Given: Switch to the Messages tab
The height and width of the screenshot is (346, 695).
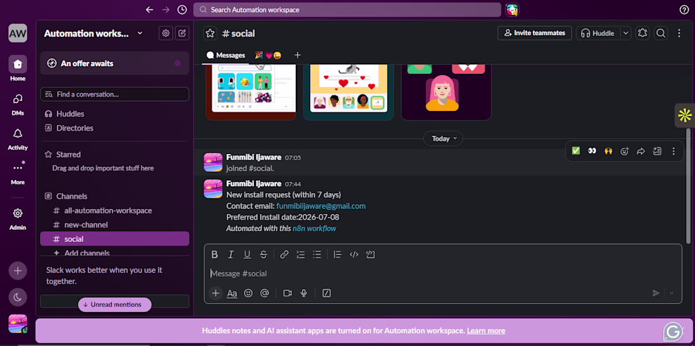Looking at the screenshot, I should tap(226, 56).
